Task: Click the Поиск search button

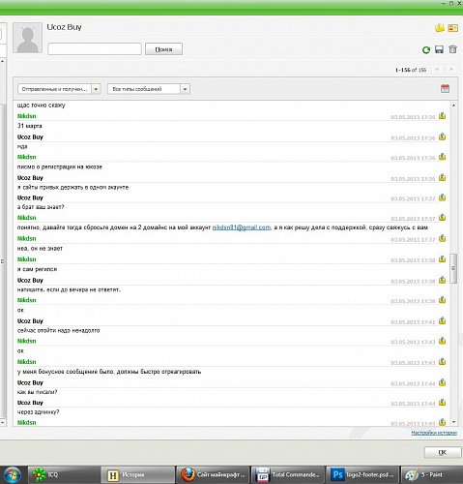Action: (163, 49)
